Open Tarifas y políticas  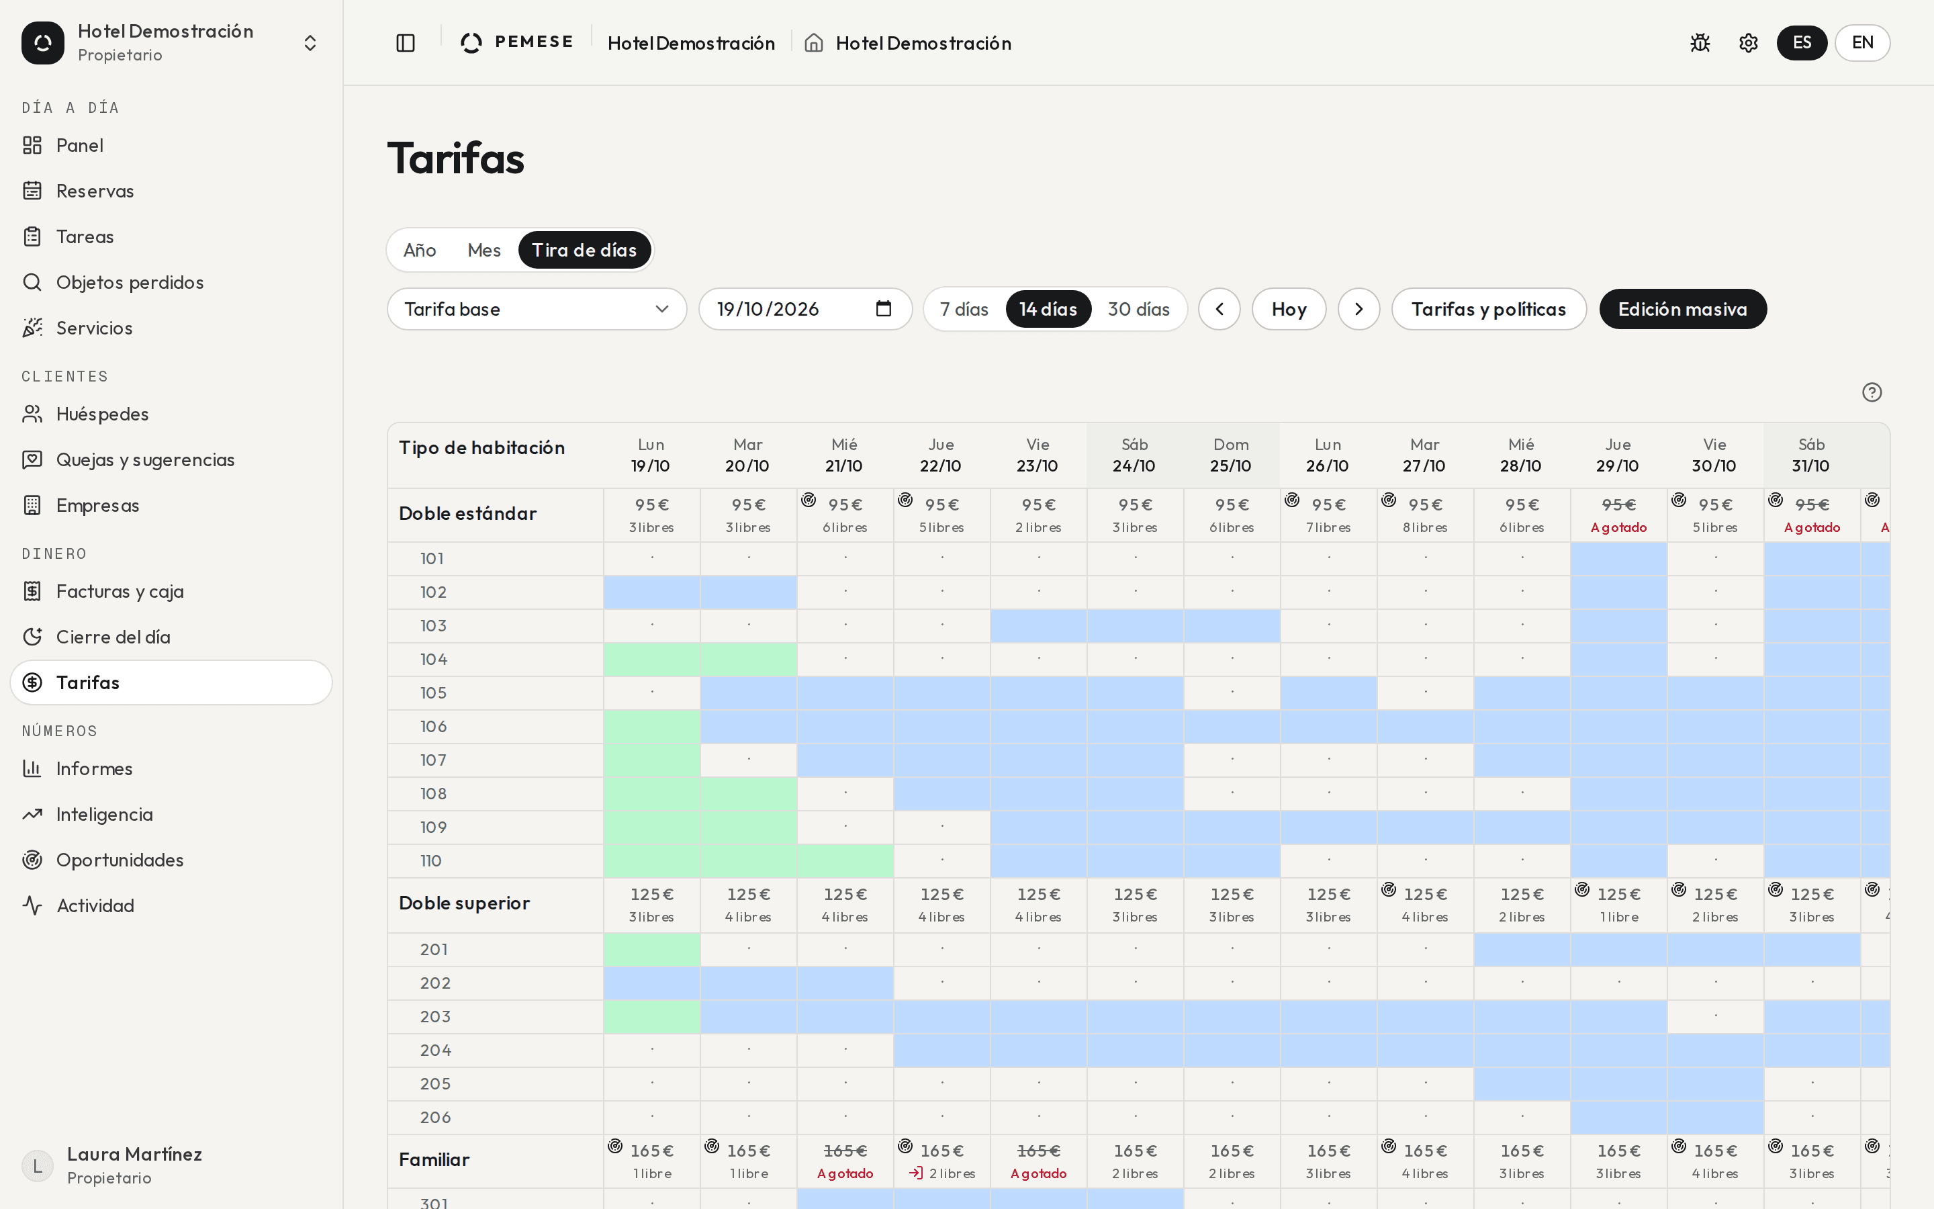pos(1488,309)
